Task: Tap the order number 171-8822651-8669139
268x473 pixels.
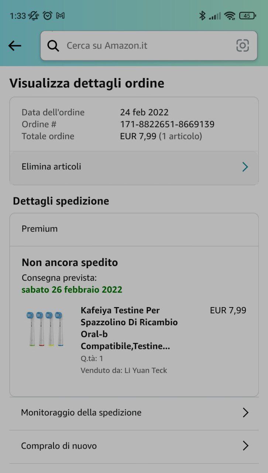Action: click(x=167, y=124)
